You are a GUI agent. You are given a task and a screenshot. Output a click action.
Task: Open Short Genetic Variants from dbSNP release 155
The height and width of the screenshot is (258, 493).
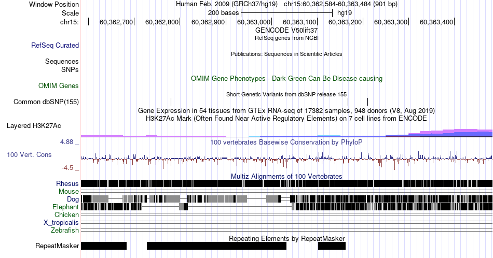coord(286,94)
